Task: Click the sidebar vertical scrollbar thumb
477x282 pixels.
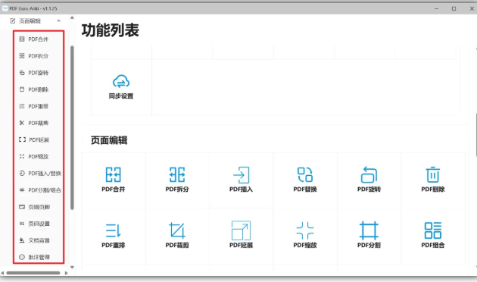Action: point(72,127)
